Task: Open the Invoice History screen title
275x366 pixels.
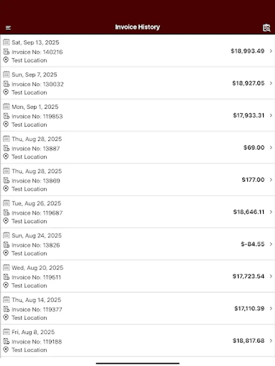Action: coord(137,27)
